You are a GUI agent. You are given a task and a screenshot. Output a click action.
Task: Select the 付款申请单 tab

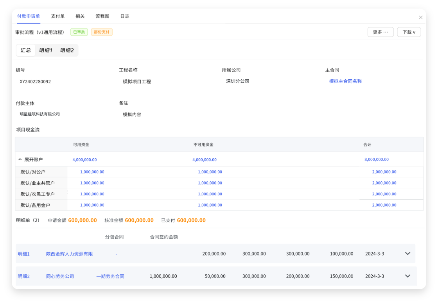(x=29, y=16)
